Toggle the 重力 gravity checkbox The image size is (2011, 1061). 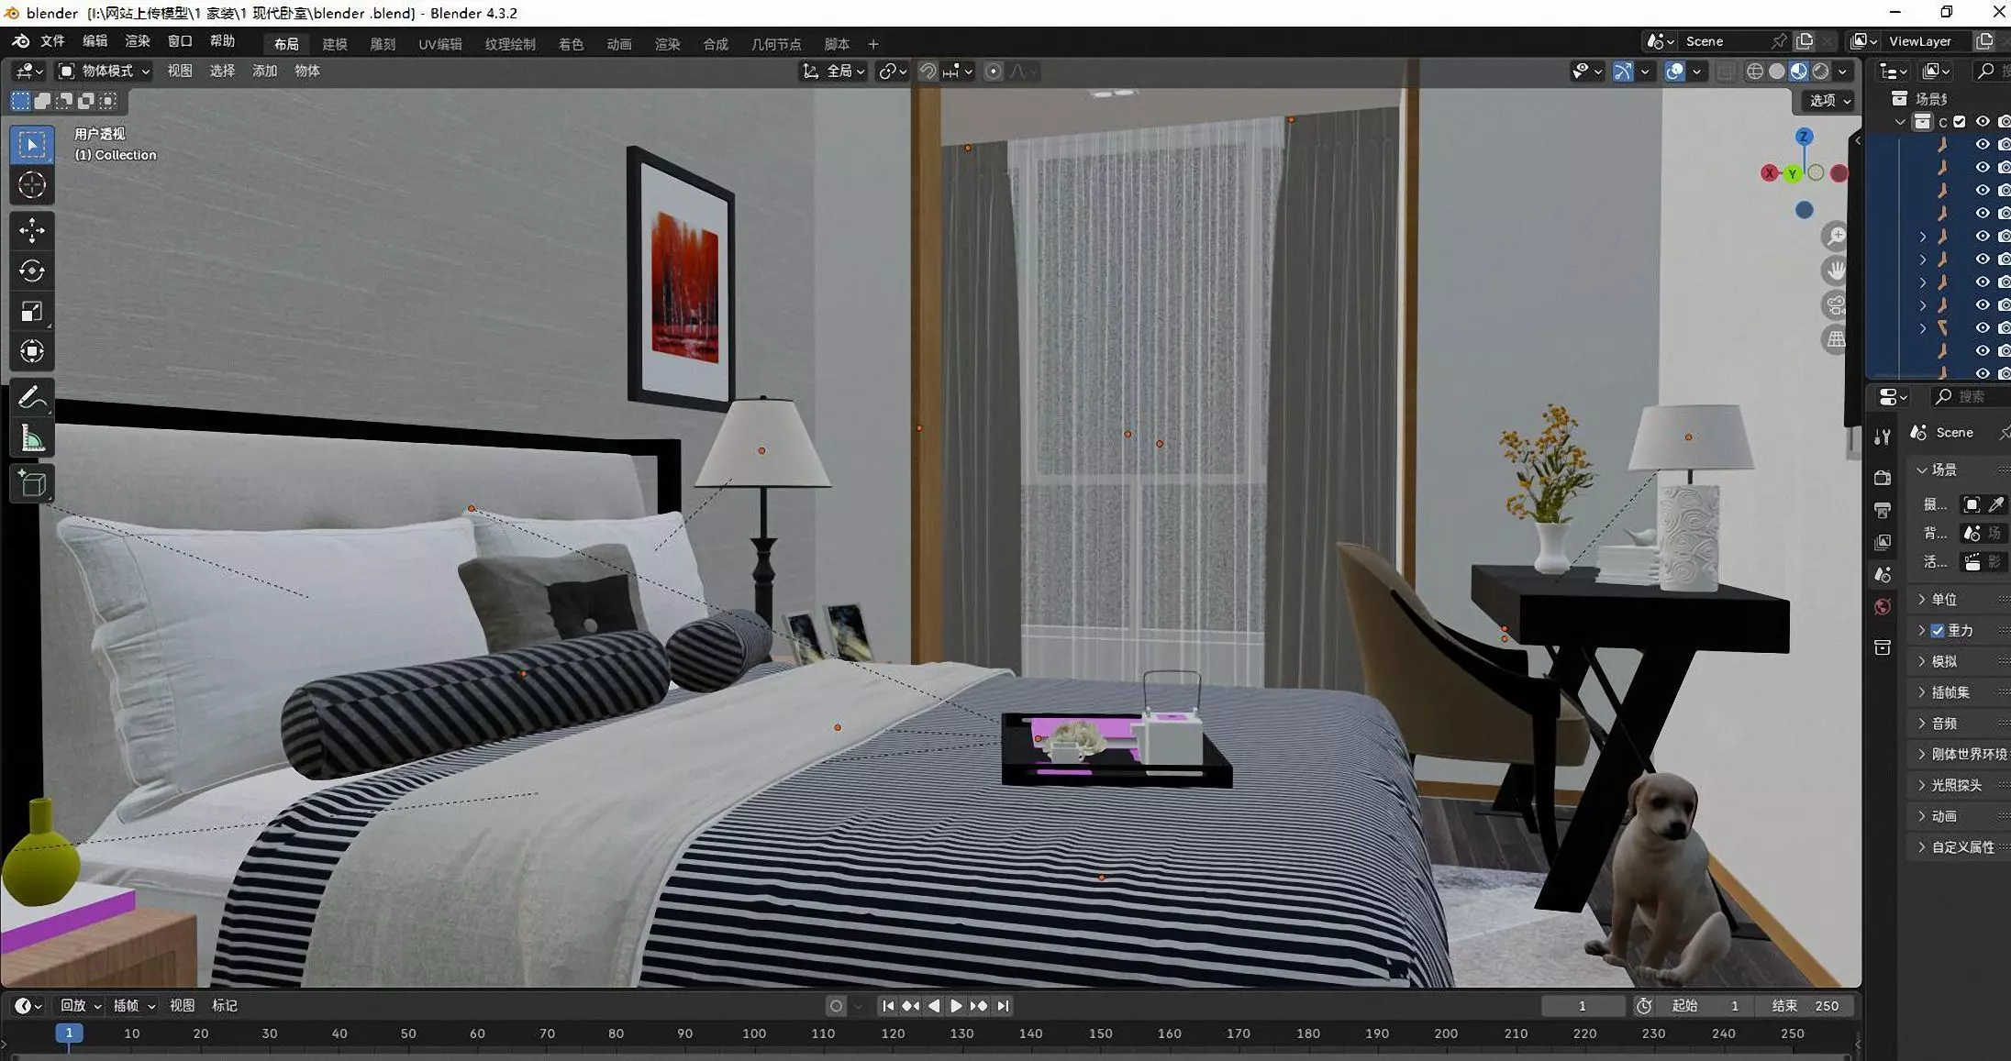coord(1938,631)
